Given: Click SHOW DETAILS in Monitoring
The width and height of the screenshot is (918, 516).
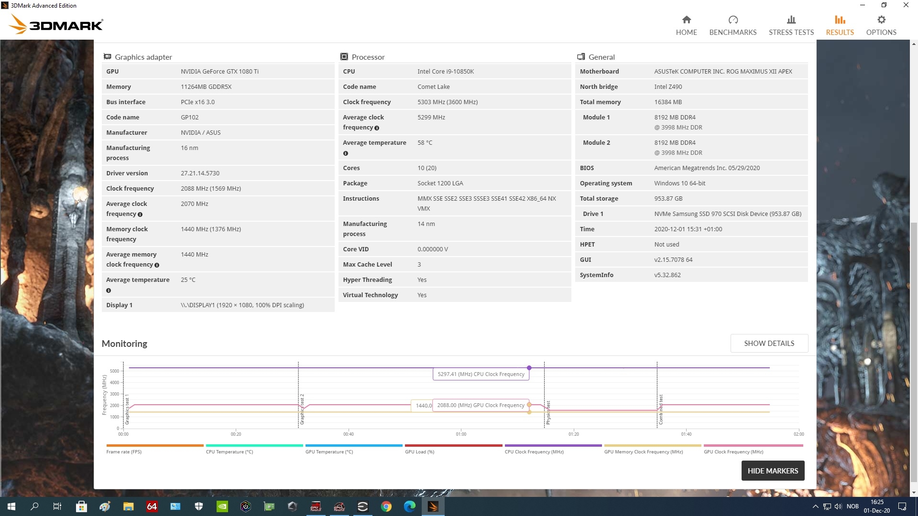Looking at the screenshot, I should (x=769, y=343).
